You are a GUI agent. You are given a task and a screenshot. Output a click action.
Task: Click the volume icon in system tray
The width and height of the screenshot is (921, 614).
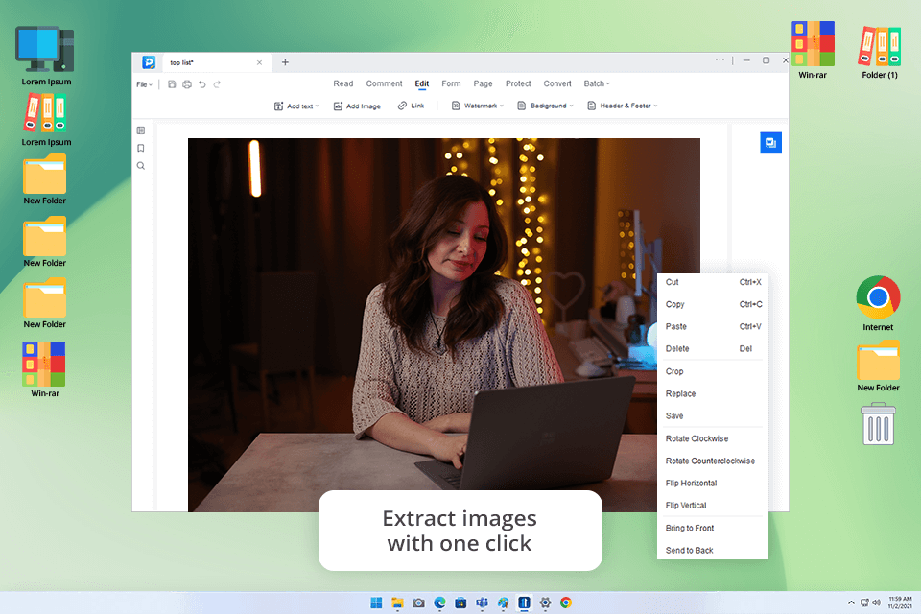point(876,602)
